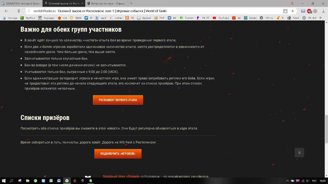
Task: Open the mail envelope extension icon
Action: 303,11
